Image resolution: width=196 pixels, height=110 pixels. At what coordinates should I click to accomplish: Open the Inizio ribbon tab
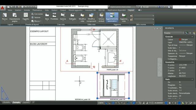(10, 10)
